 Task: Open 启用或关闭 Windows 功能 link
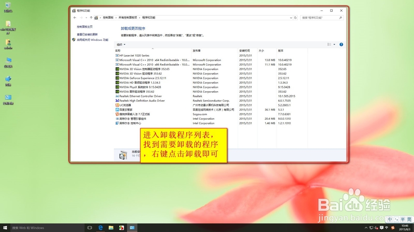click(92, 40)
